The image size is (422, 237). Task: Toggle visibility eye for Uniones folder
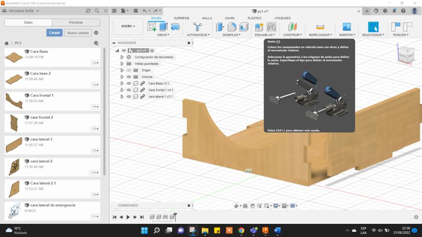[x=129, y=77]
